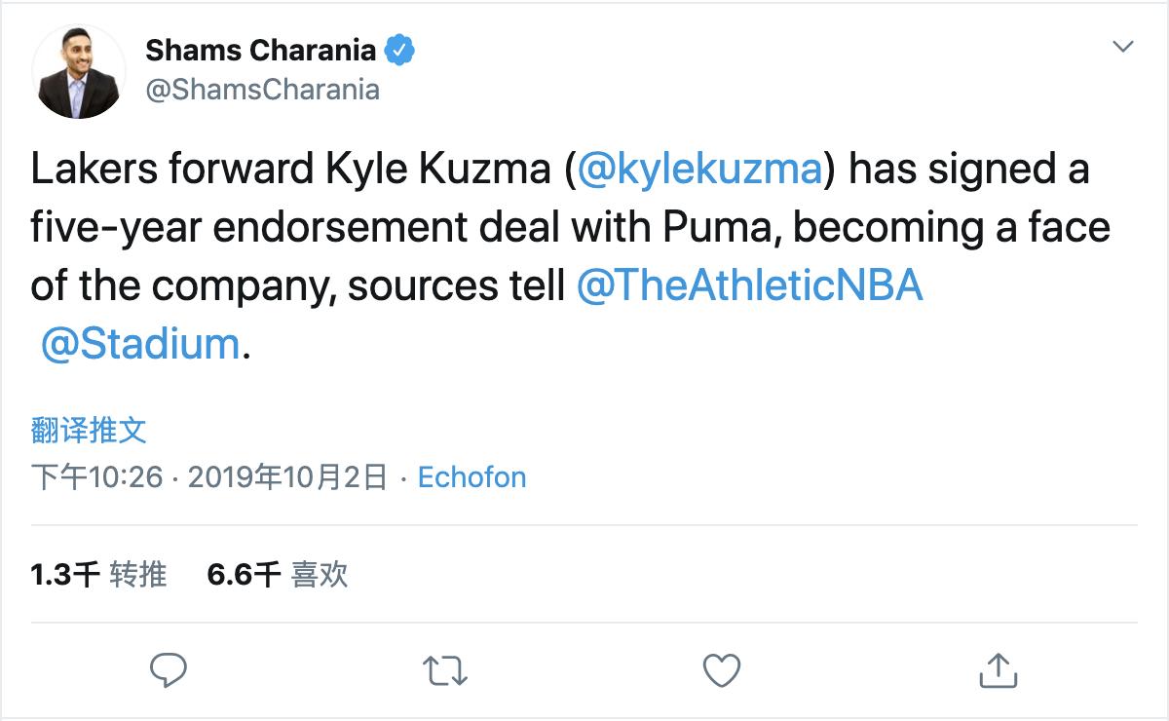The width and height of the screenshot is (1169, 721).
Task: Click the 下午10:26 timestamp
Action: [x=95, y=477]
